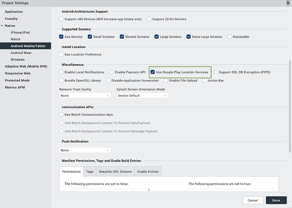This screenshot has height=208, width=292.
Task: Uncheck Extra Large Screens support
Action: point(189,37)
